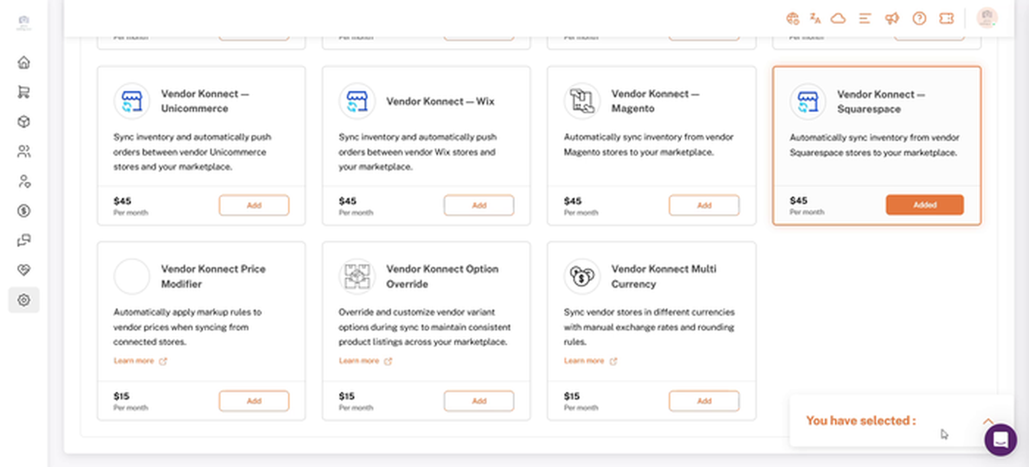The image size is (1029, 467).
Task: Open the chat bubbles icon in sidebar
Action: point(24,240)
